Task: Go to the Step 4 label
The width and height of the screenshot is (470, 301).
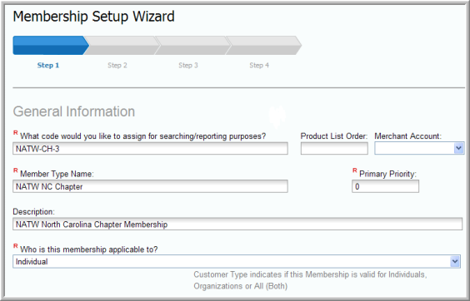Action: pos(259,65)
